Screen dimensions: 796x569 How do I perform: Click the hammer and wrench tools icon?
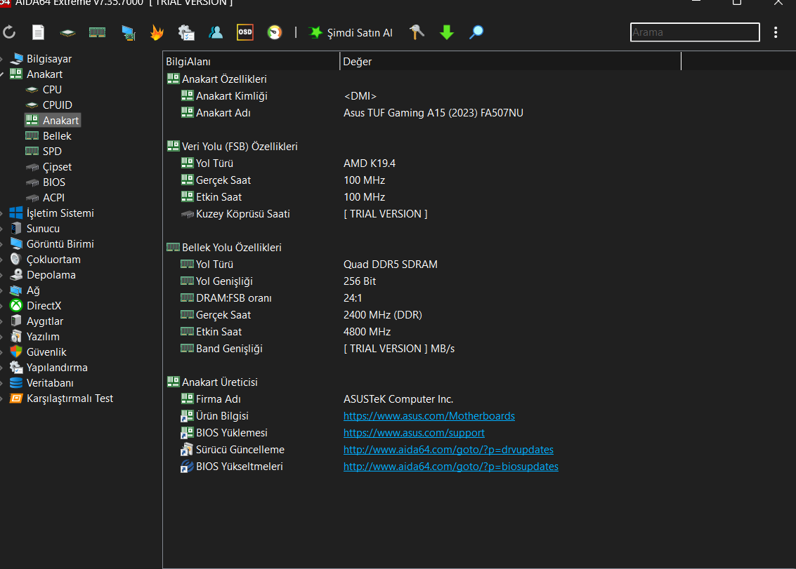coord(417,32)
